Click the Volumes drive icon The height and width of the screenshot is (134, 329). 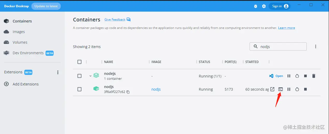(6, 42)
